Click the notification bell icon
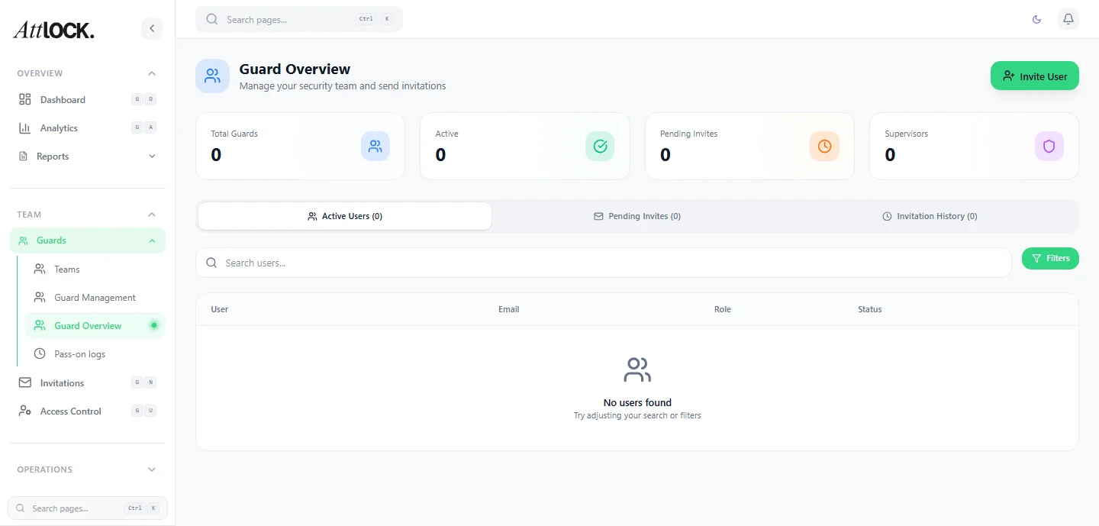The height and width of the screenshot is (526, 1099). coord(1068,19)
